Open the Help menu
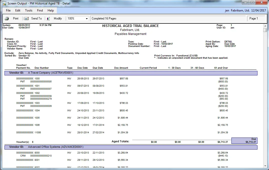The width and height of the screenshot is (269, 170). (51, 10)
